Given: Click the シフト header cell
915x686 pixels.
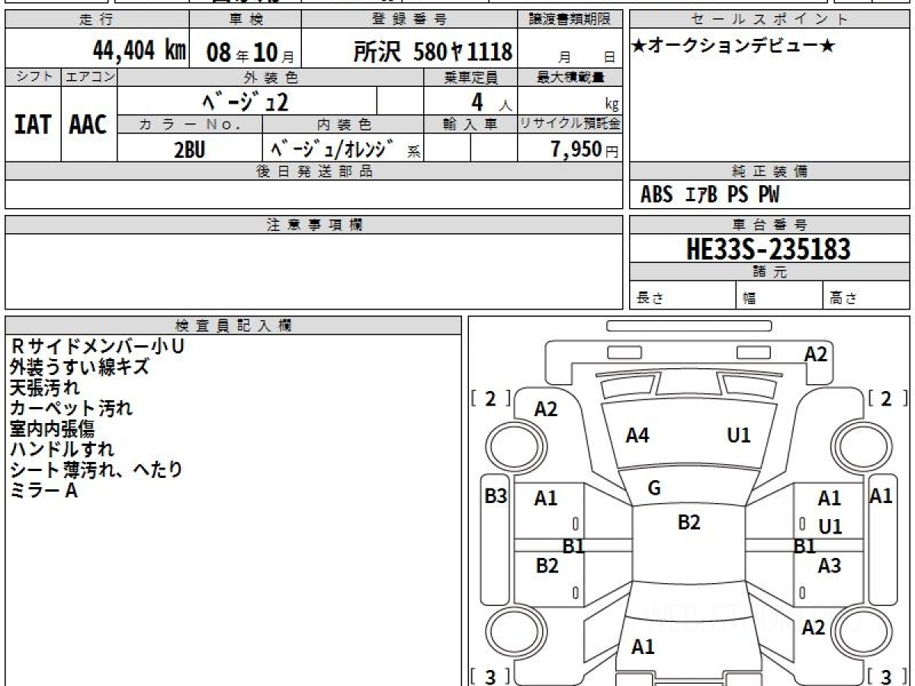Looking at the screenshot, I should (x=33, y=77).
